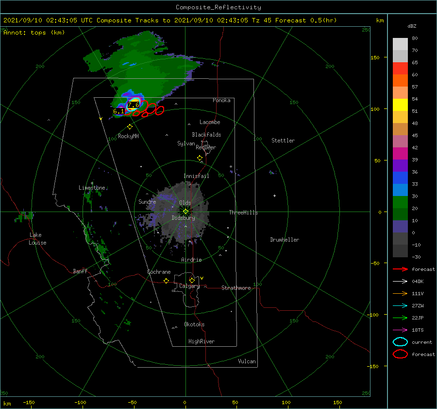Image resolution: width=437 pixels, height=409 pixels.
Task: Select the storm top label 6.1
Action: tap(118, 111)
